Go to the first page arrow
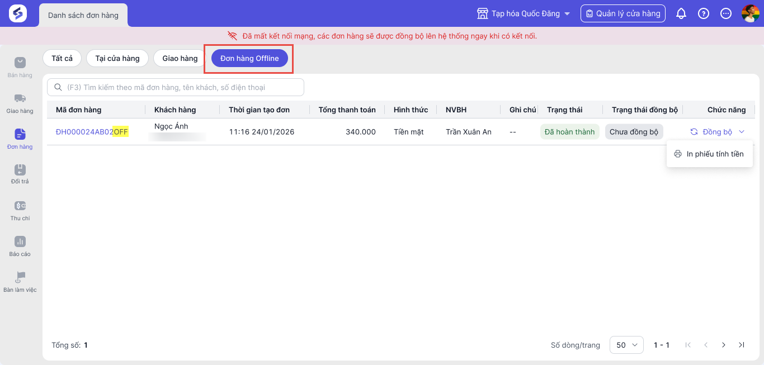Screen dimensions: 764x365 point(688,345)
